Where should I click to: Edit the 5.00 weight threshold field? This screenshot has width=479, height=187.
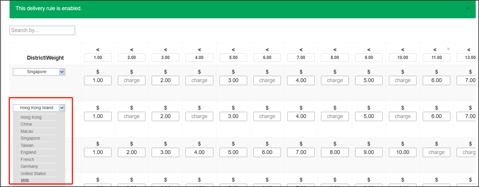233,58
